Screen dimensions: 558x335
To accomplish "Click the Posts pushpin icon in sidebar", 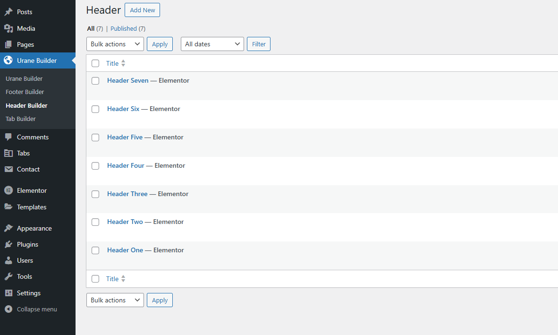I will [x=8, y=12].
